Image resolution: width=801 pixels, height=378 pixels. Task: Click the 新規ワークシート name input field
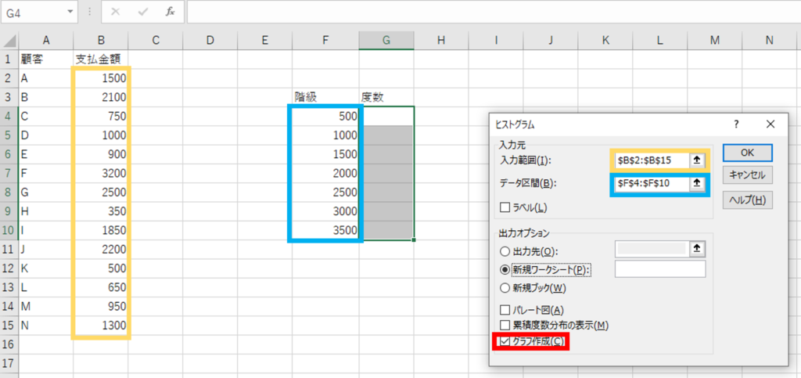click(660, 268)
